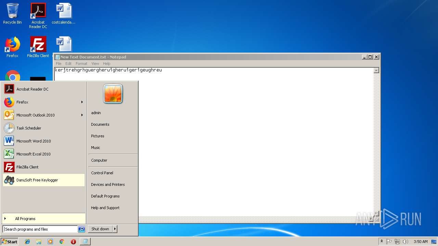Launch Firefox from the Start menu list
This screenshot has height=246, width=438.
click(44, 102)
